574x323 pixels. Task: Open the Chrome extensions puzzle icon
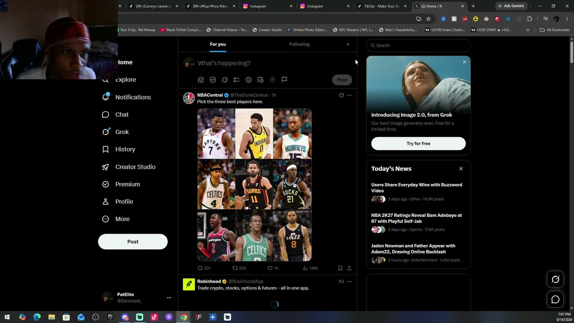[x=530, y=19]
